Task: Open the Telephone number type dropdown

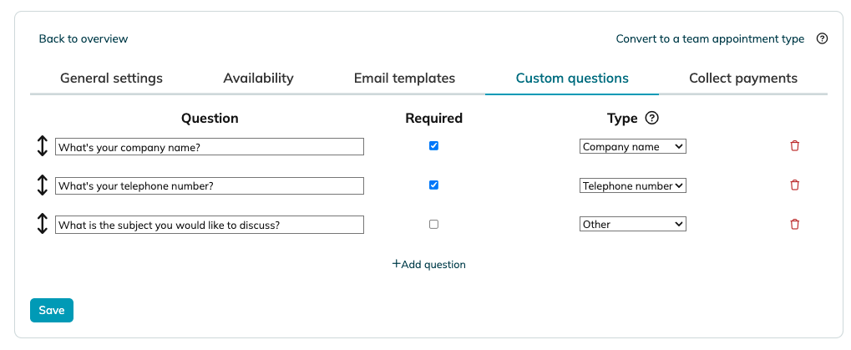Action: click(633, 185)
